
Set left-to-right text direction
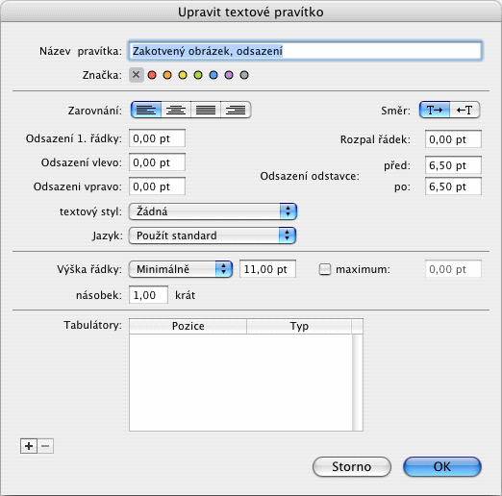click(x=435, y=111)
